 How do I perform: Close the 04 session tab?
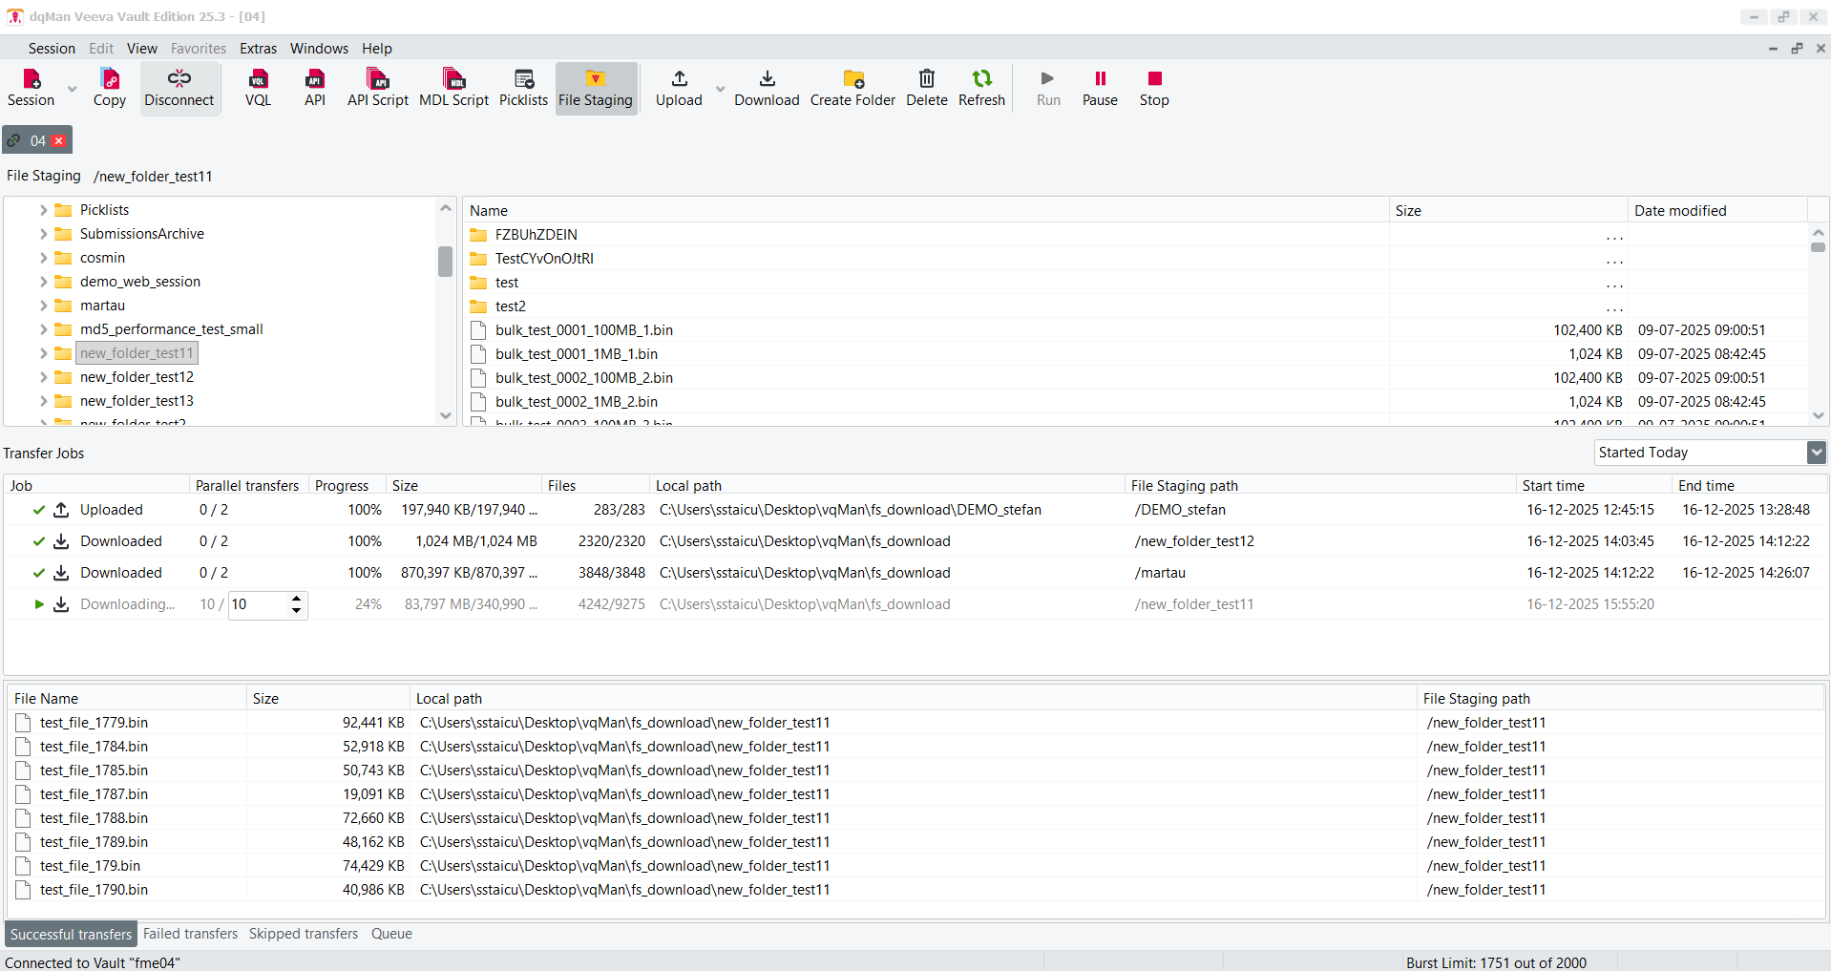point(59,141)
